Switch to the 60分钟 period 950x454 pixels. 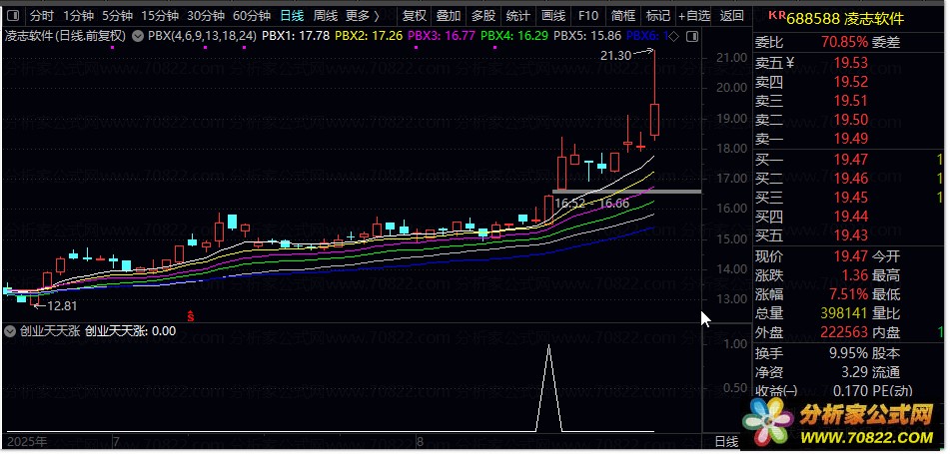pos(252,15)
